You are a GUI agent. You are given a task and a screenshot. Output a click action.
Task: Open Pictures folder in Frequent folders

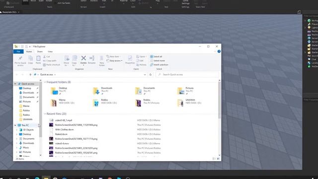[186, 90]
